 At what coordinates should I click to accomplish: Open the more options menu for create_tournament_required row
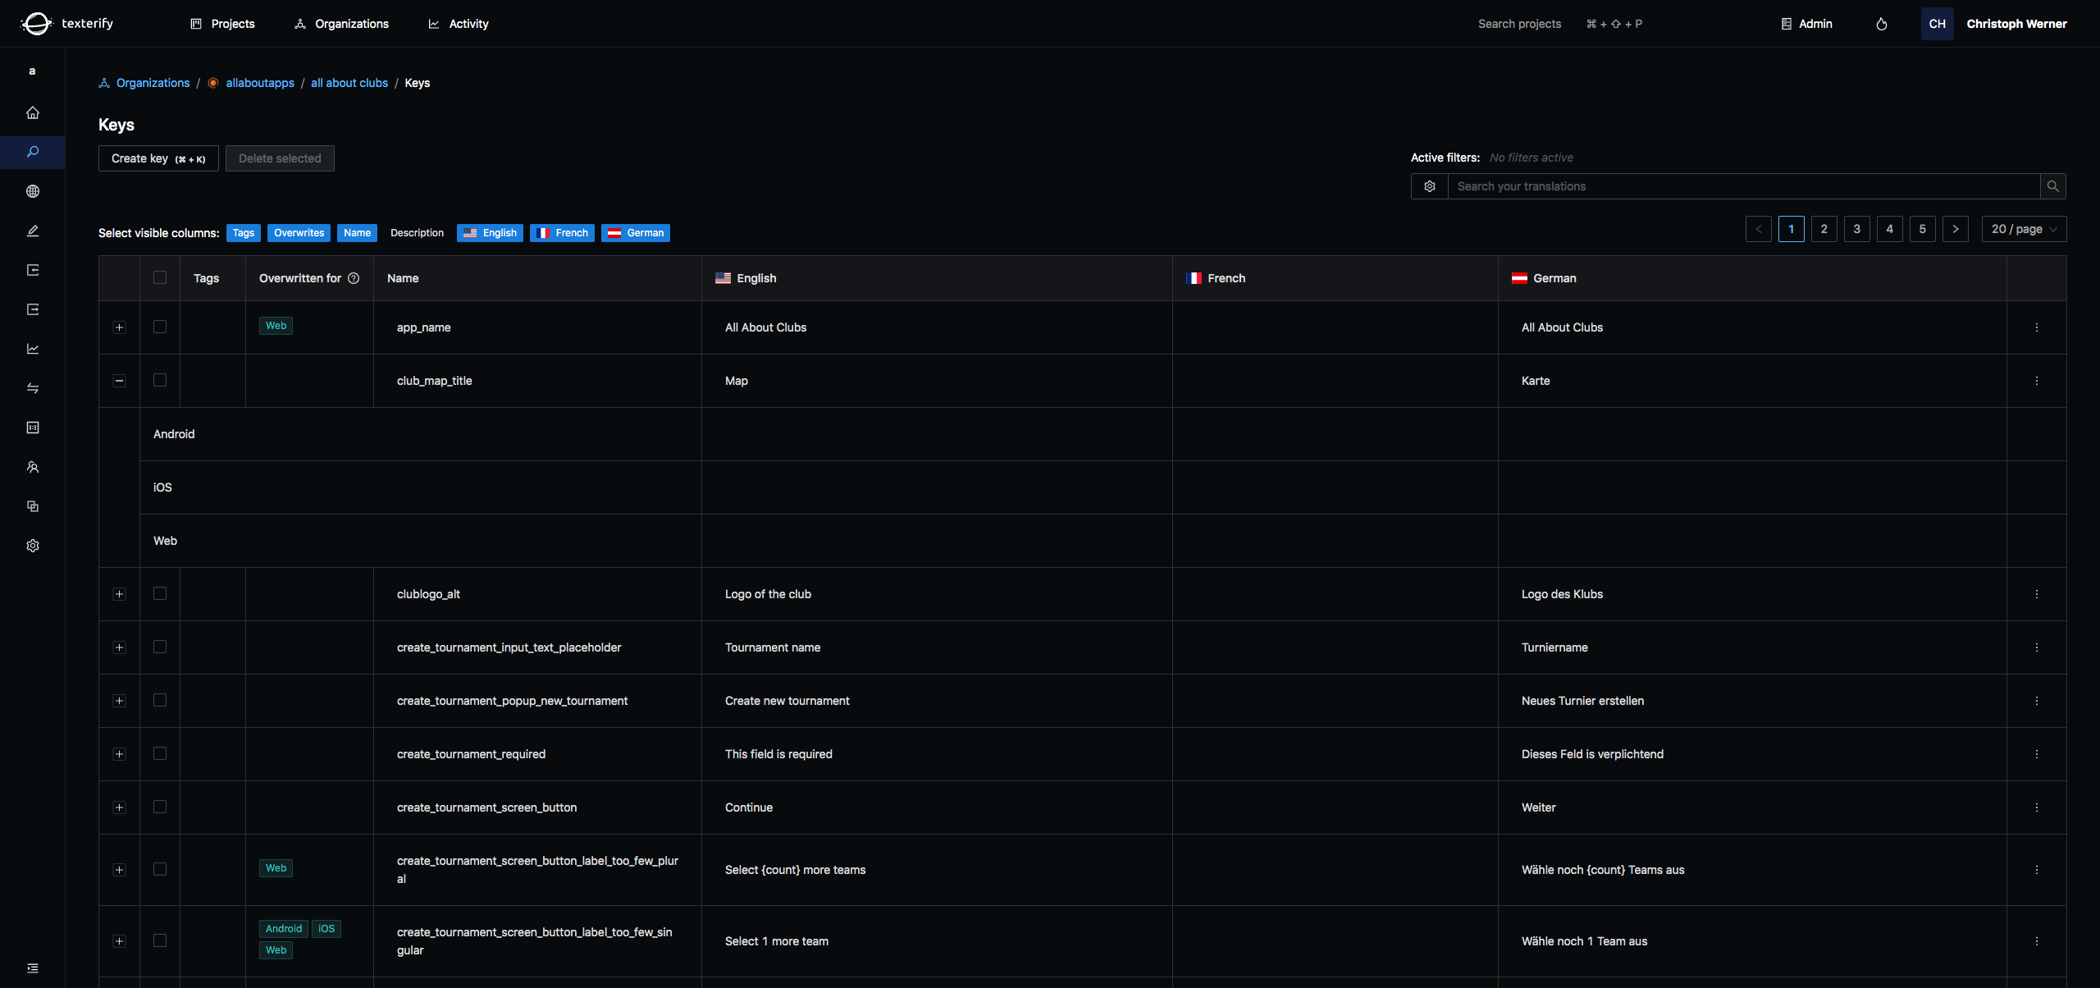click(2037, 754)
